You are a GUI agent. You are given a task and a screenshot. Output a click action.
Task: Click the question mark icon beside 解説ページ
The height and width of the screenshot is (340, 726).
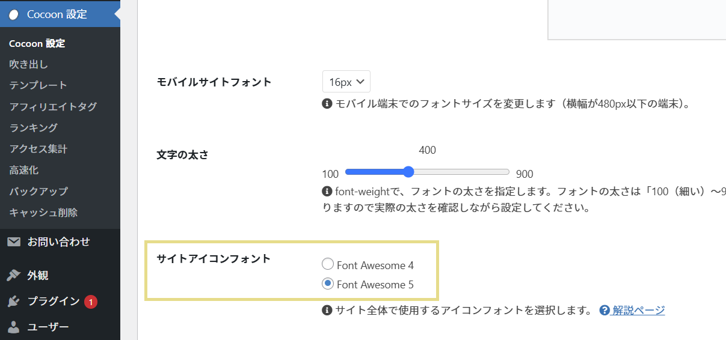click(x=604, y=311)
